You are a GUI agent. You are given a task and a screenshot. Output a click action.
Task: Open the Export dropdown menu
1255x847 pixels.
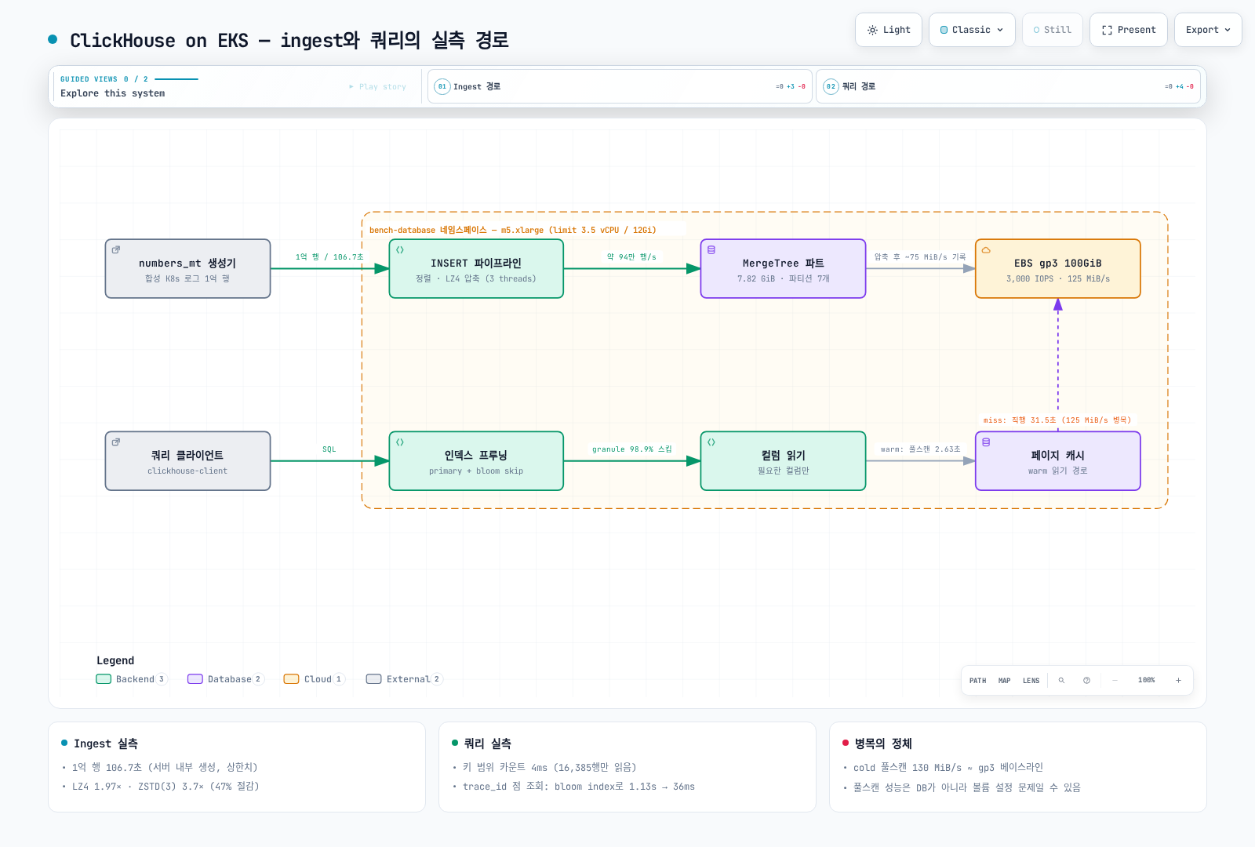1208,30
